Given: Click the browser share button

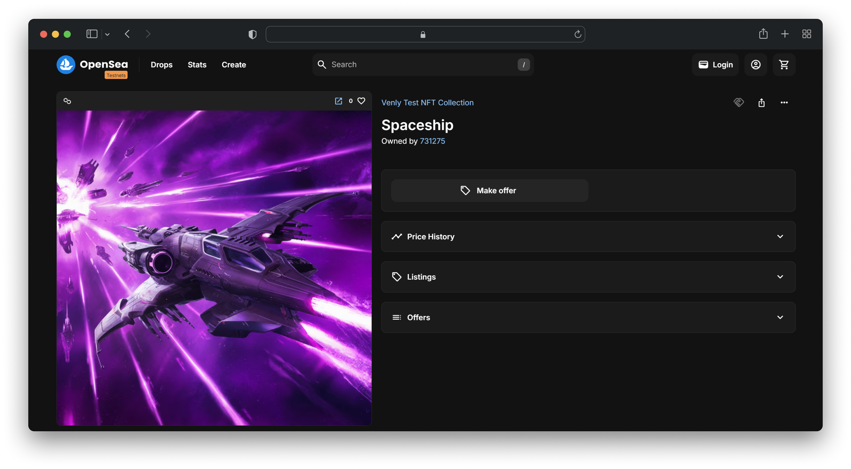Looking at the screenshot, I should coord(763,34).
